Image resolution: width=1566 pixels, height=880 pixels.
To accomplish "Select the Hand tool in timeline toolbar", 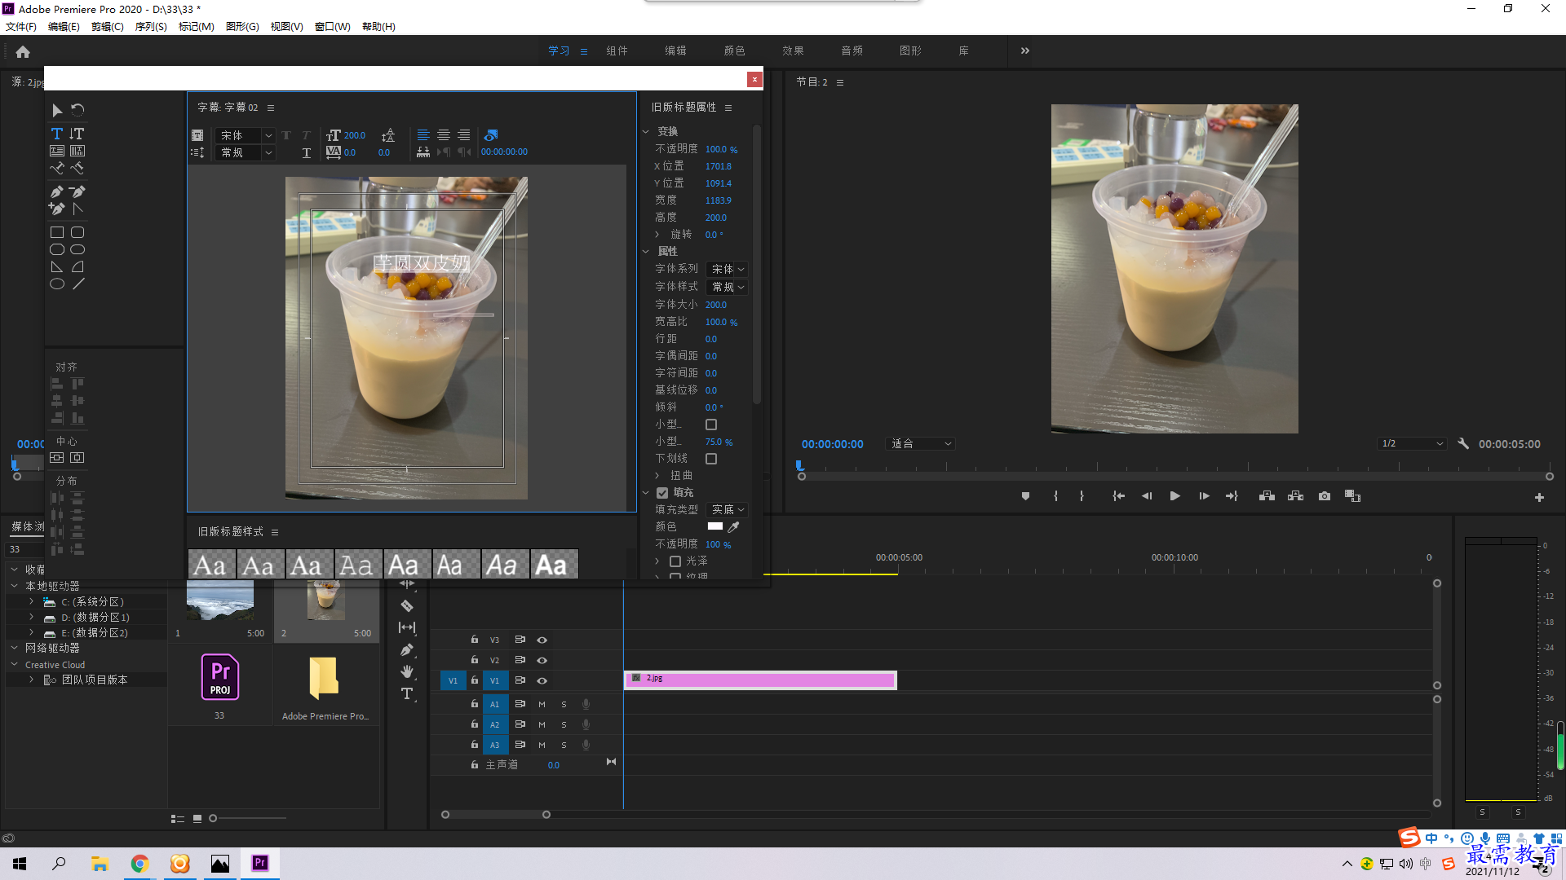I will click(x=407, y=671).
